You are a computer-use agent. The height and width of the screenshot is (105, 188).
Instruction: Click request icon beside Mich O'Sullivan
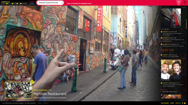pos(161,44)
